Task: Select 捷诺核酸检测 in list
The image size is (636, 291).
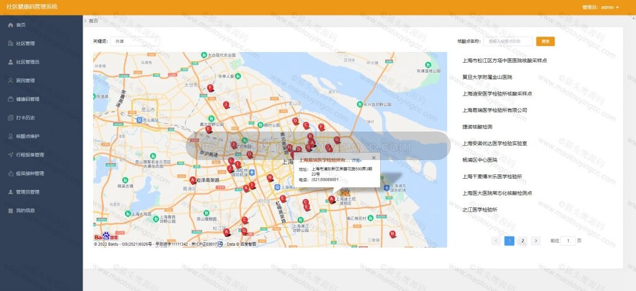Action: click(478, 127)
